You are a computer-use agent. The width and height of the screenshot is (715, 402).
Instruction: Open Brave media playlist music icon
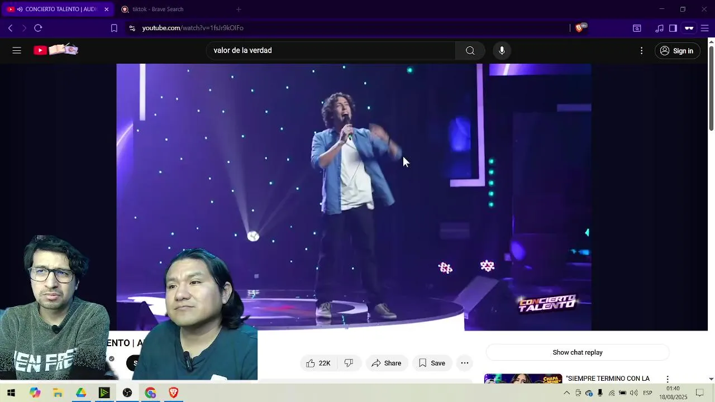[x=659, y=28]
